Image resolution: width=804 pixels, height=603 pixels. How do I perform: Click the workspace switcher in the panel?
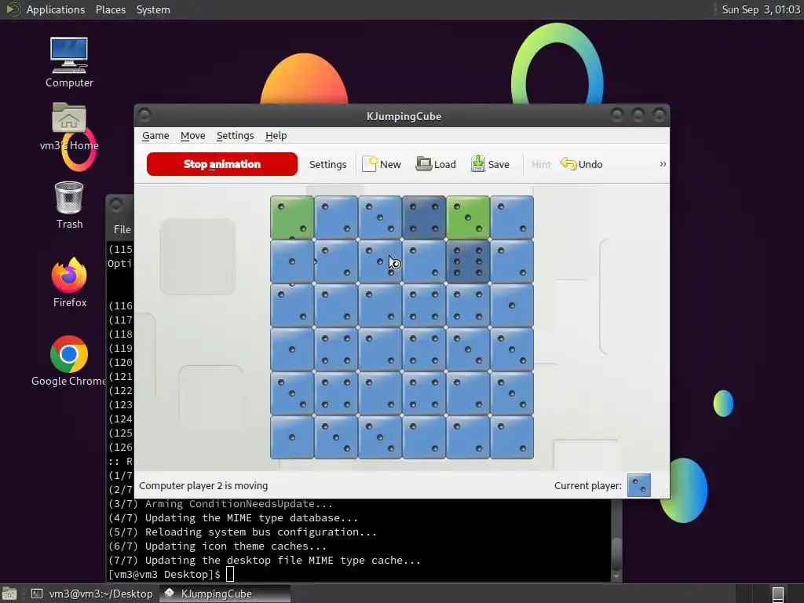tap(778, 594)
